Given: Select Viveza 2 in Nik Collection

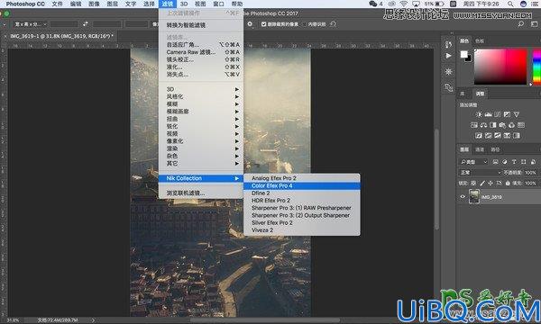Looking at the screenshot, I should (302, 230).
